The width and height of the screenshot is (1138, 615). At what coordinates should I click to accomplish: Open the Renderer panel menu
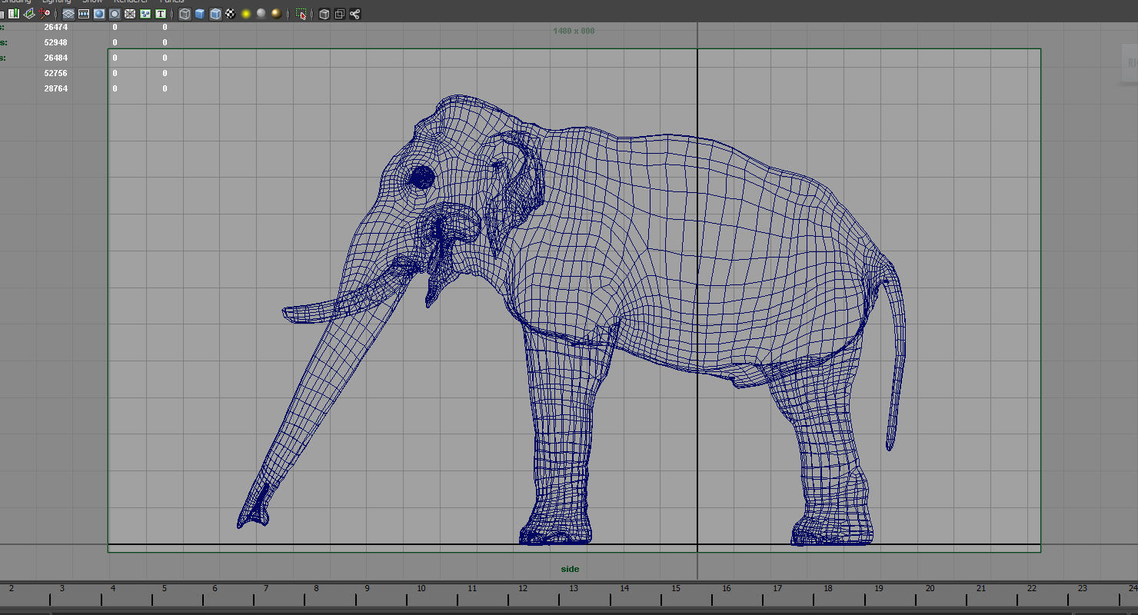pyautogui.click(x=131, y=2)
